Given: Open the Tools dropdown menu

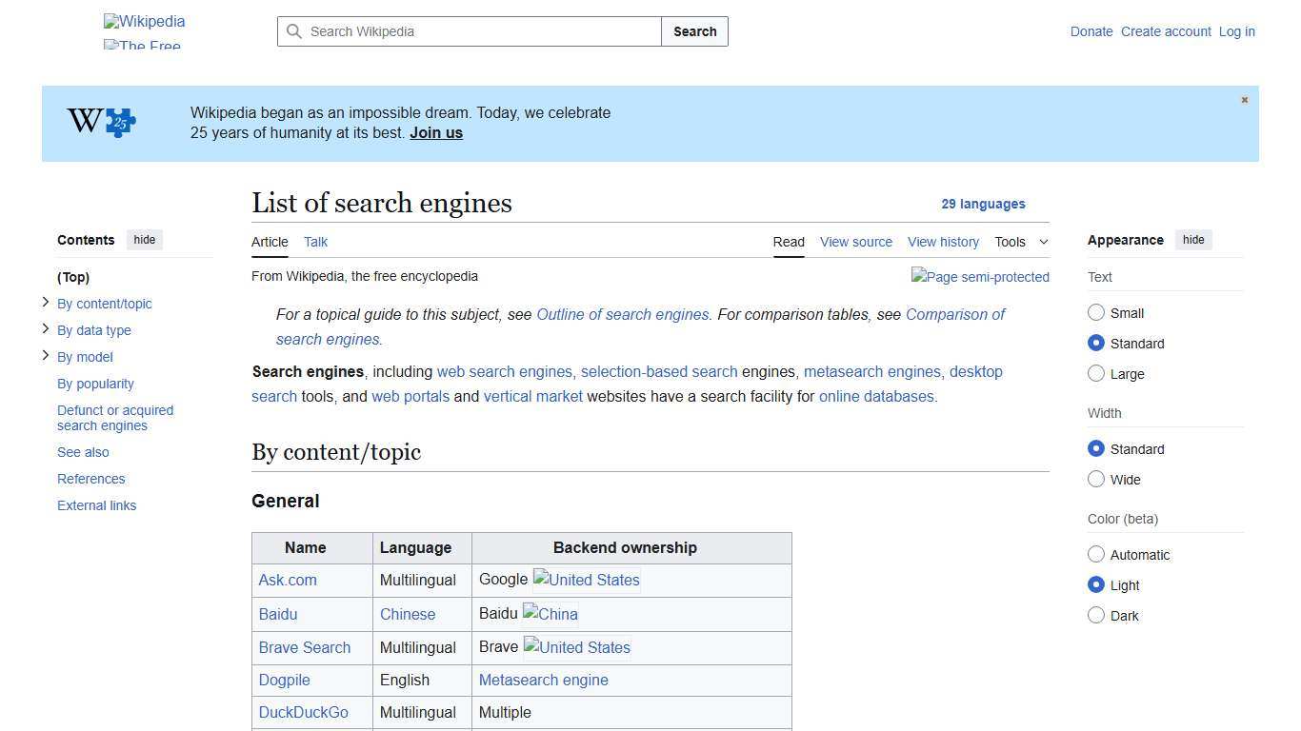Looking at the screenshot, I should tap(1020, 242).
